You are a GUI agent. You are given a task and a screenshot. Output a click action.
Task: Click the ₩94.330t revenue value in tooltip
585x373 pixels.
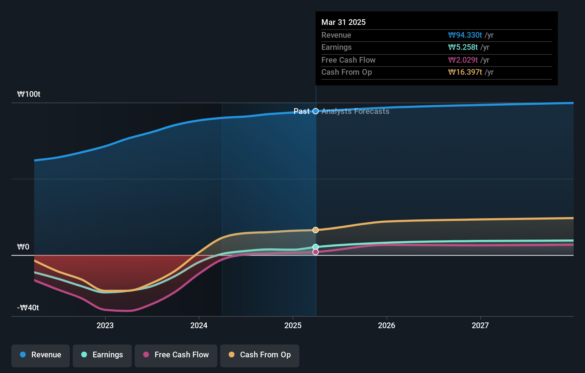pos(465,35)
